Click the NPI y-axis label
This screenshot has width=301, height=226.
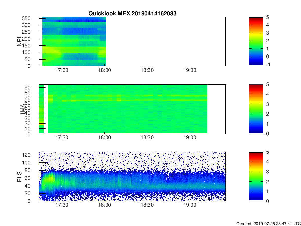tap(19, 41)
